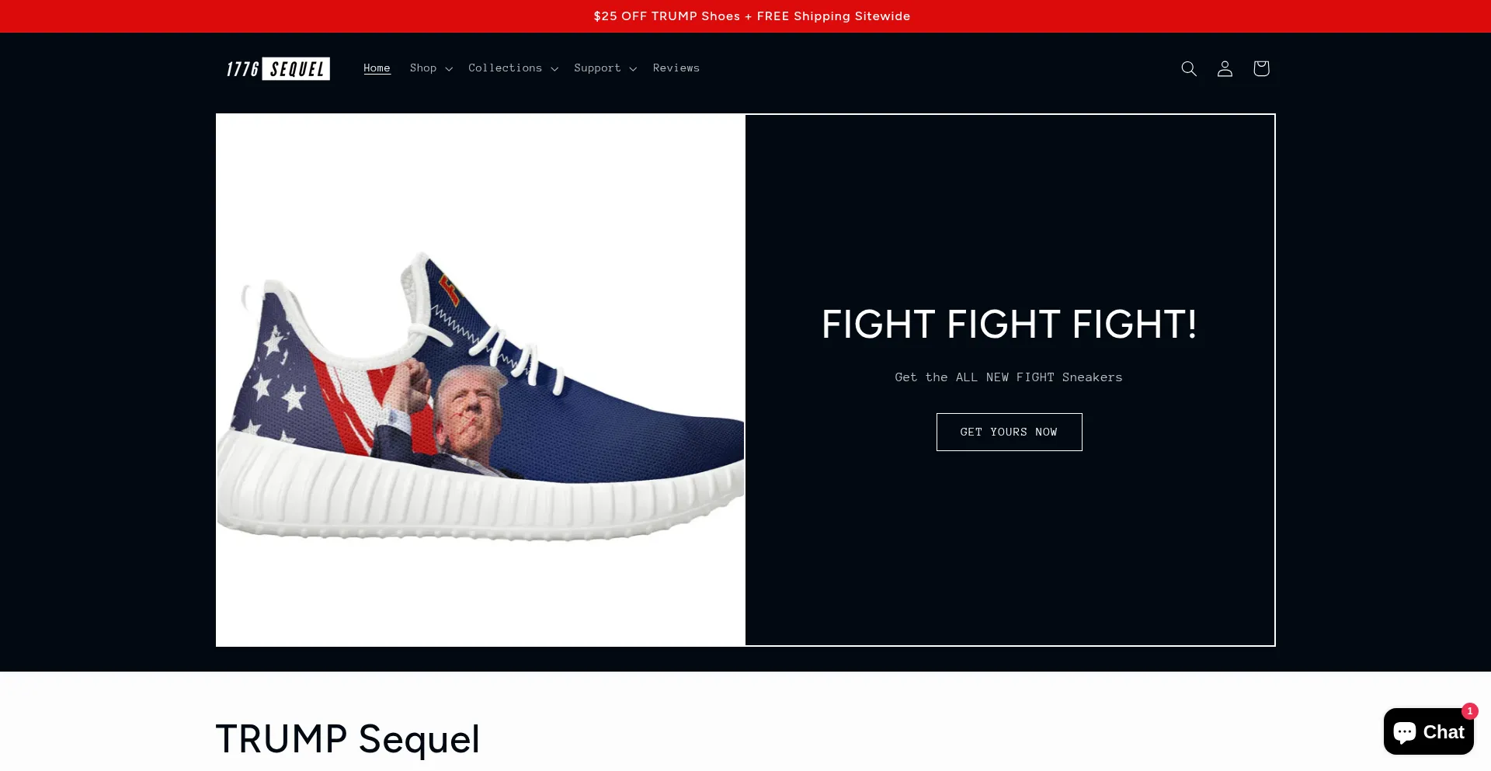Open the account login icon

coord(1225,68)
